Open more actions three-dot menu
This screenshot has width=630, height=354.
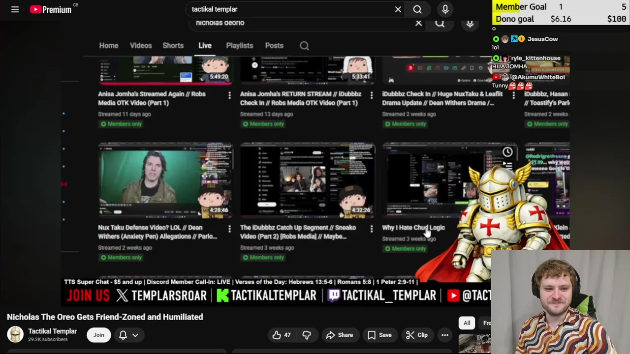point(445,335)
